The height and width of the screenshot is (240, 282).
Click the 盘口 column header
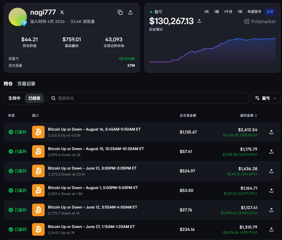[35, 115]
